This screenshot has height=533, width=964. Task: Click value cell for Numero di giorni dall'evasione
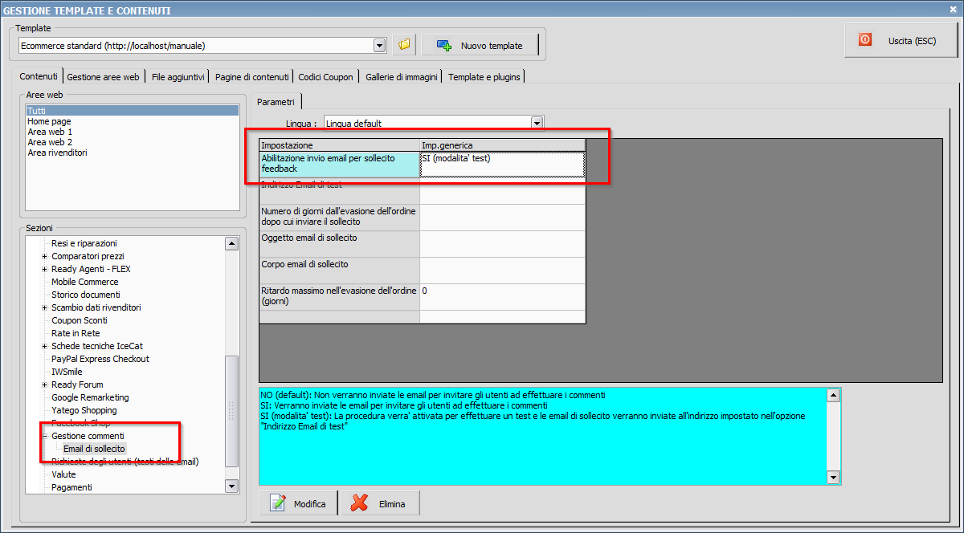point(502,218)
